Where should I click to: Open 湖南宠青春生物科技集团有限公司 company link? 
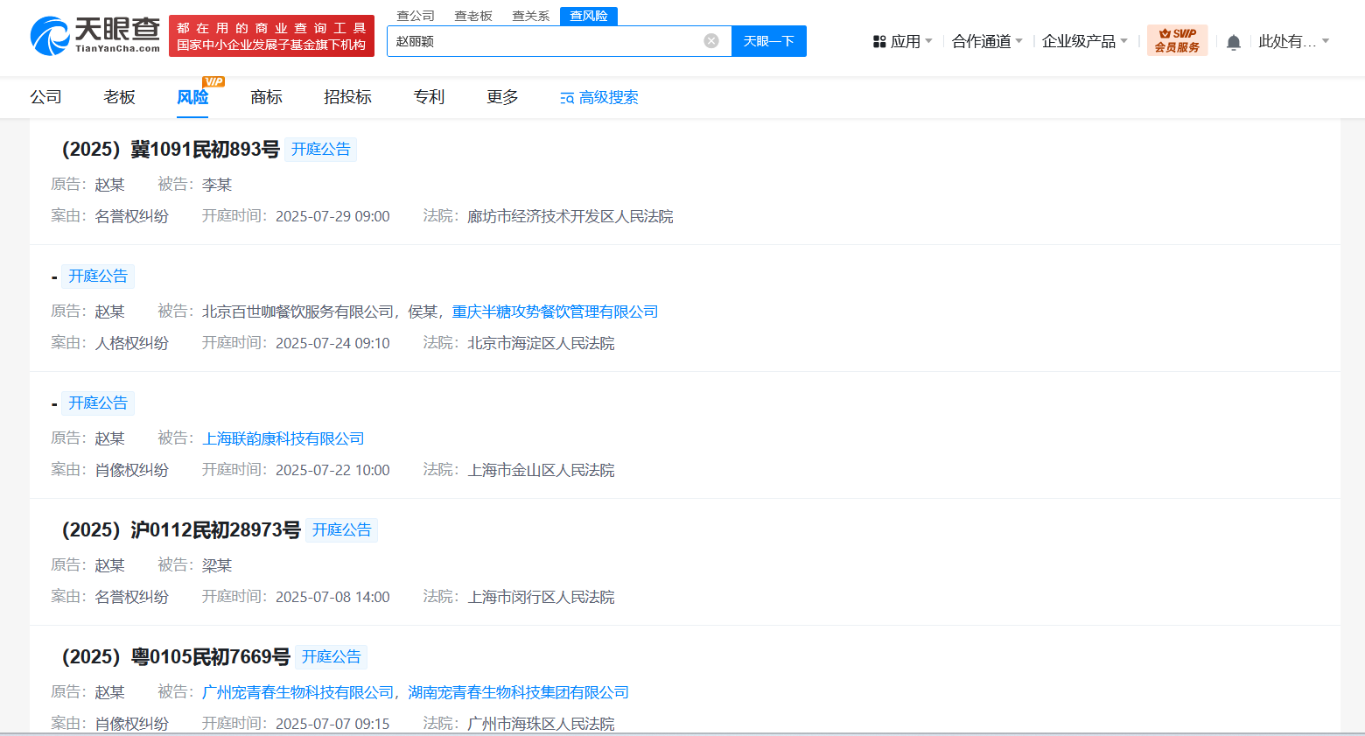[519, 692]
